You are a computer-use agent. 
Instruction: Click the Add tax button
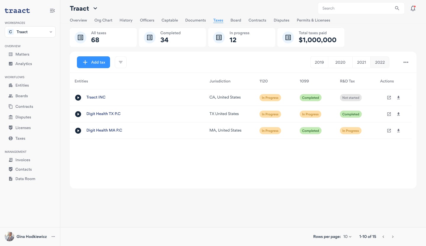click(x=93, y=62)
